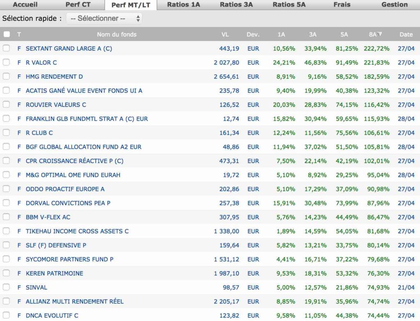Tick the SYCOMORE PARTNERS FUND P checkbox
Screen dimensions: 420x321
click(x=6, y=259)
